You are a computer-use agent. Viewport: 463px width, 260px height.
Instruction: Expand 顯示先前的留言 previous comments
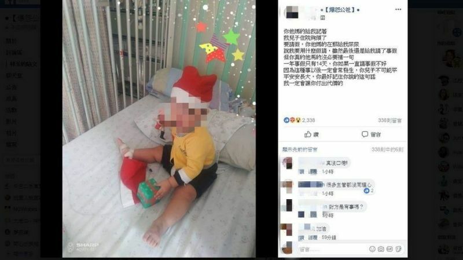point(300,149)
